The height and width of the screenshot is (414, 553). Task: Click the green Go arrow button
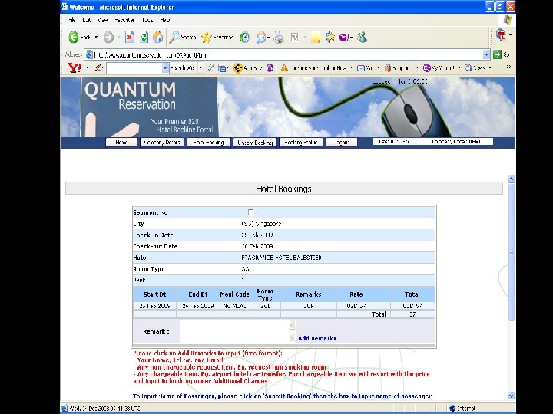497,54
